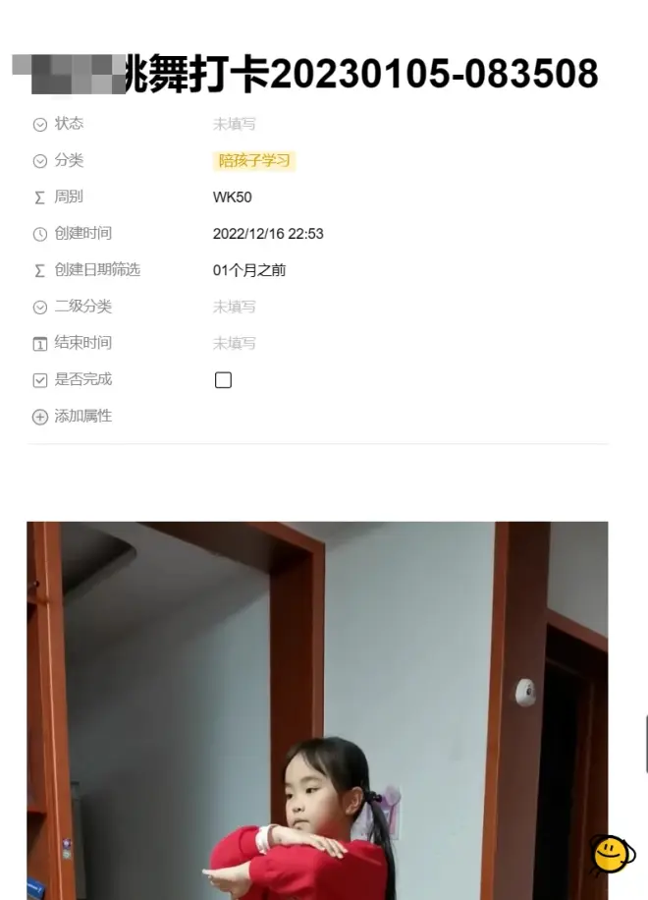Click the WK50 week value
Image resolution: width=648 pixels, height=900 pixels.
(x=233, y=197)
